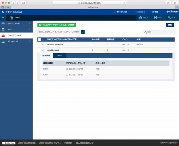This screenshot has height=146, width=179.
Task: Check the default.east-14 row checkbox
Action: click(x=39, y=44)
